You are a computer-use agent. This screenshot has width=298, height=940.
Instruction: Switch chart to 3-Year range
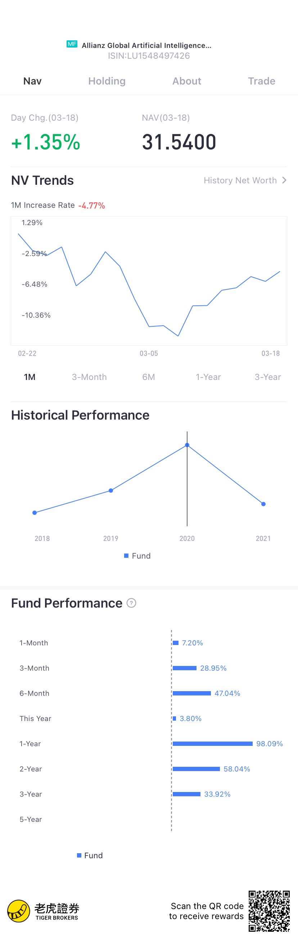(x=268, y=377)
